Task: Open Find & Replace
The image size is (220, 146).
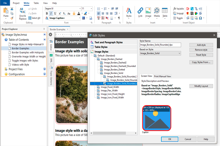Action: tap(23, 14)
